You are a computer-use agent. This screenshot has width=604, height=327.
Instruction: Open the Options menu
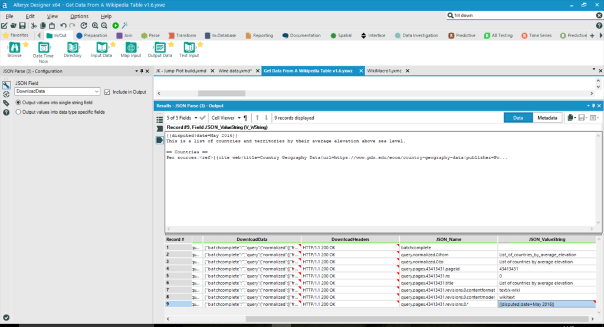(x=79, y=16)
